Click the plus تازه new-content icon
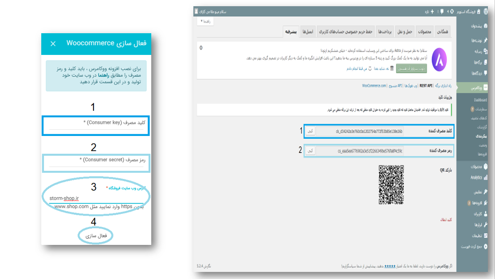The image size is (495, 279). coord(432,12)
